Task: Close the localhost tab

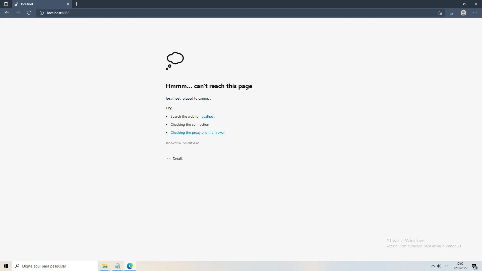Action: pyautogui.click(x=68, y=4)
